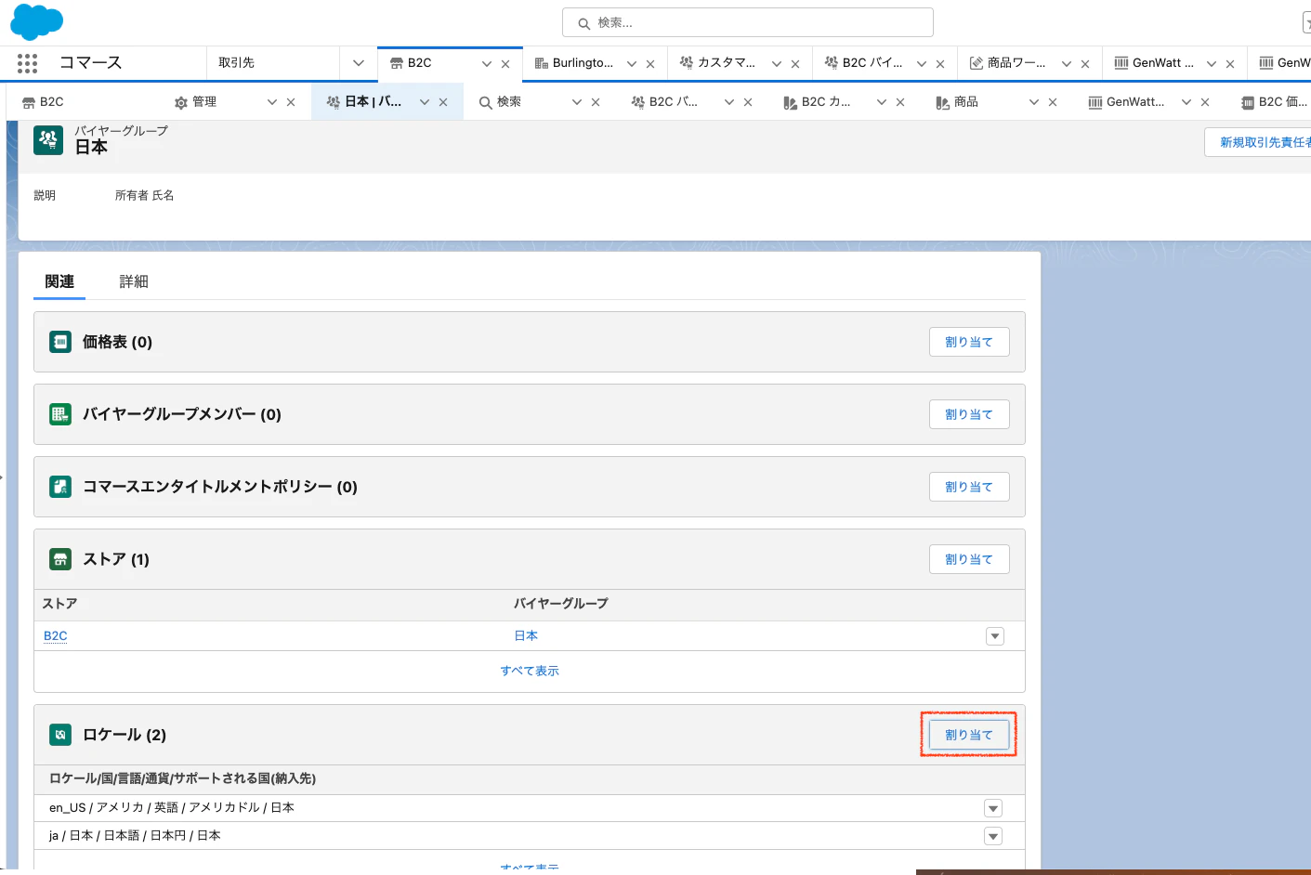Click 割り当て in the 価格表 section

[x=969, y=342]
